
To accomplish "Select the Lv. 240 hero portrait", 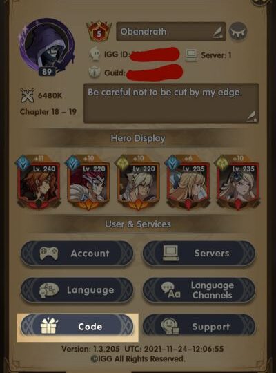I will (x=39, y=183).
